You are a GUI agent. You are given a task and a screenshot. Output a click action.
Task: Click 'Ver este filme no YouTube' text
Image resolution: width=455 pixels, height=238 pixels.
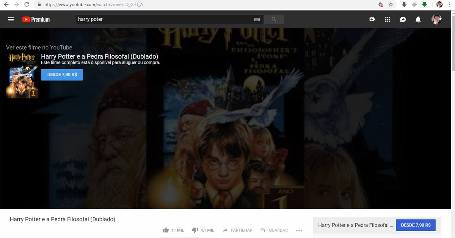pyautogui.click(x=39, y=47)
